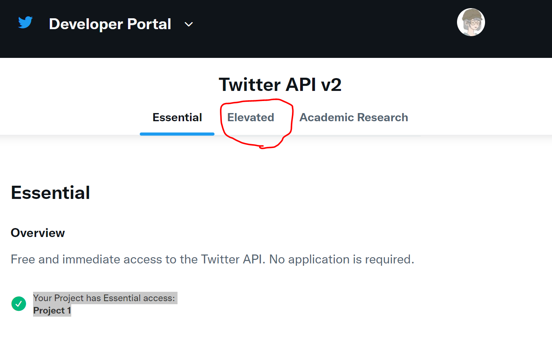Switch to the Essential tab

[x=177, y=117]
